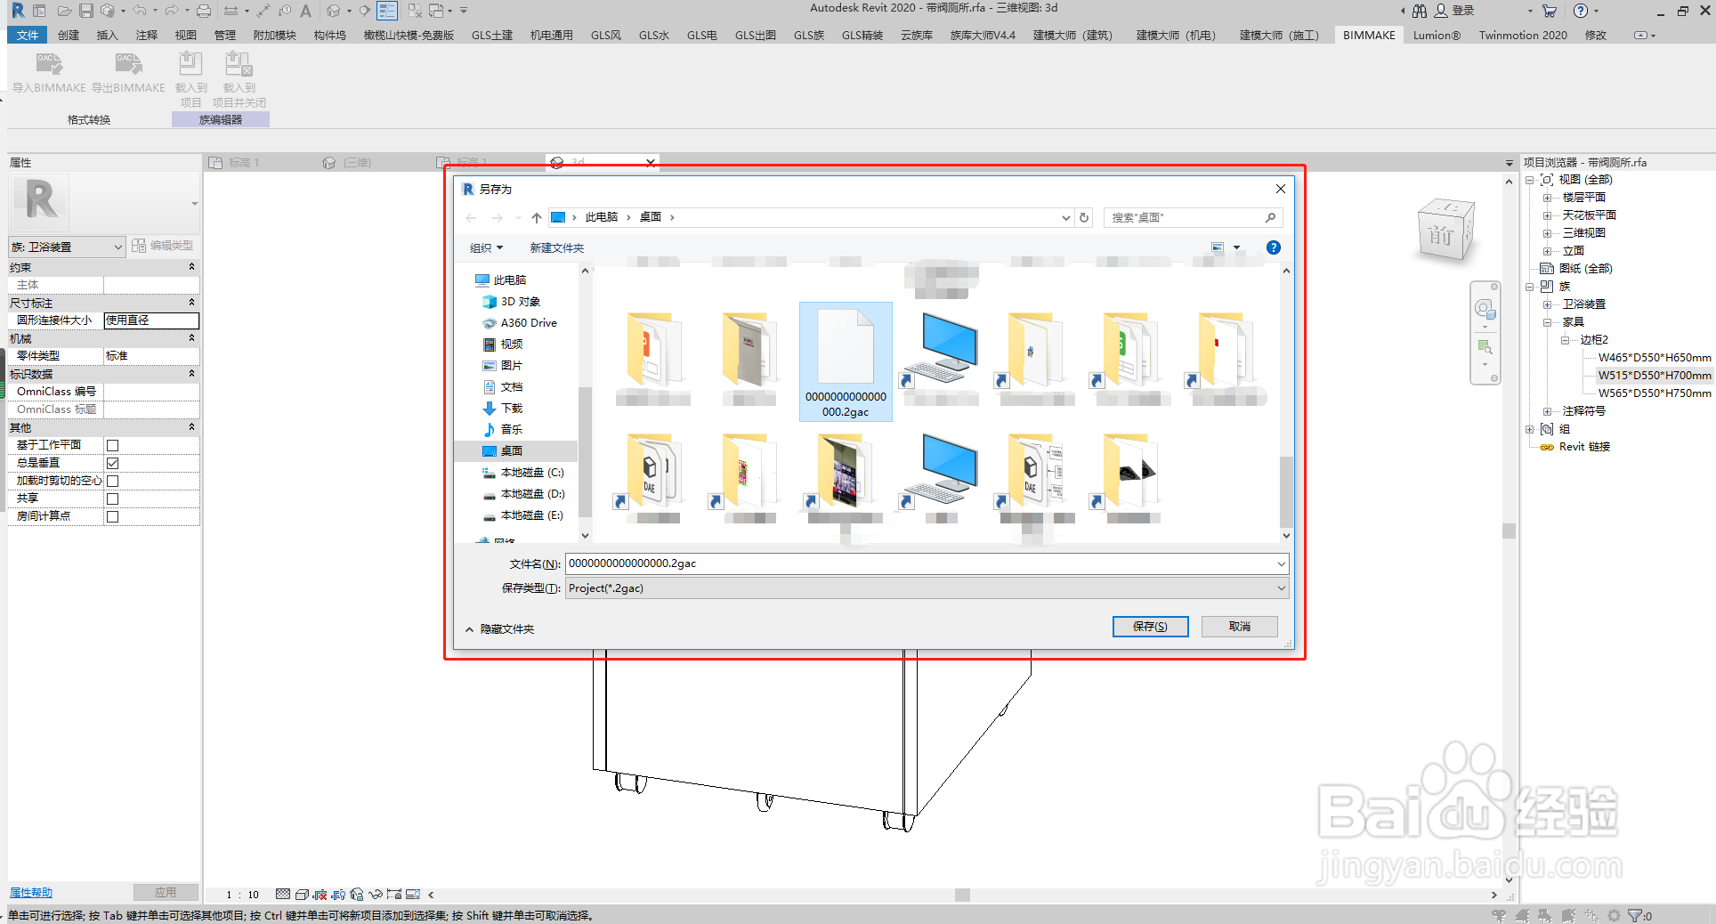Go up one folder level in Save As dialog
The image size is (1716, 924).
pyautogui.click(x=537, y=217)
